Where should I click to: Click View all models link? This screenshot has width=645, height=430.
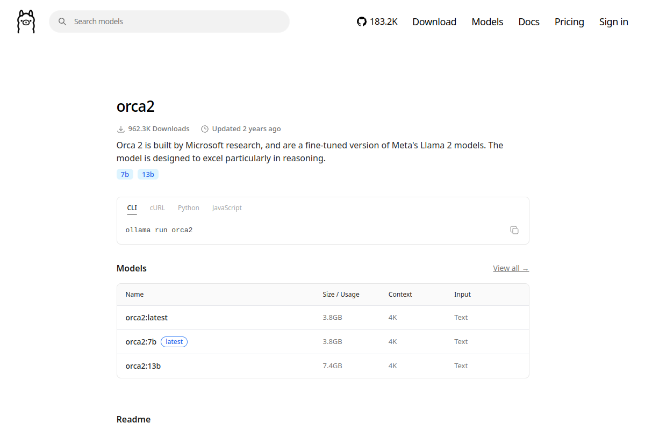pyautogui.click(x=511, y=268)
